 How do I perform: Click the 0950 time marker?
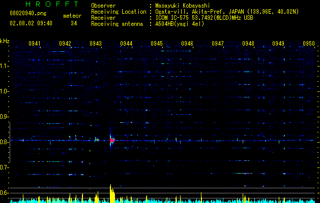[309, 44]
